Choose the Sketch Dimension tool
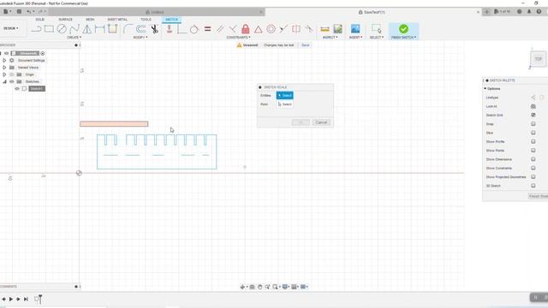Viewport: 548px width, 308px height. click(99, 29)
